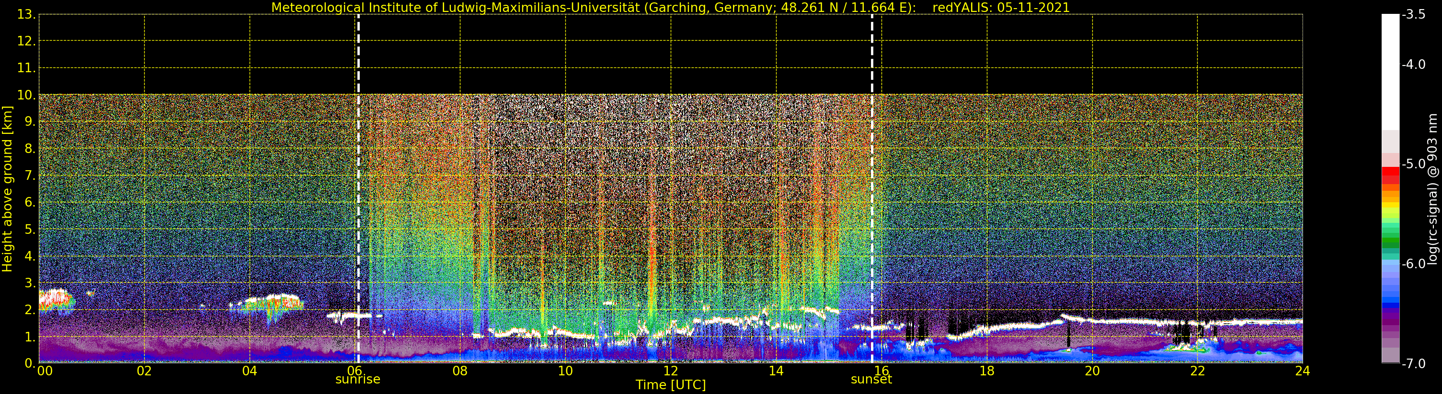1442x394 pixels.
Task: Select the '10' time axis tick label
Action: (565, 371)
